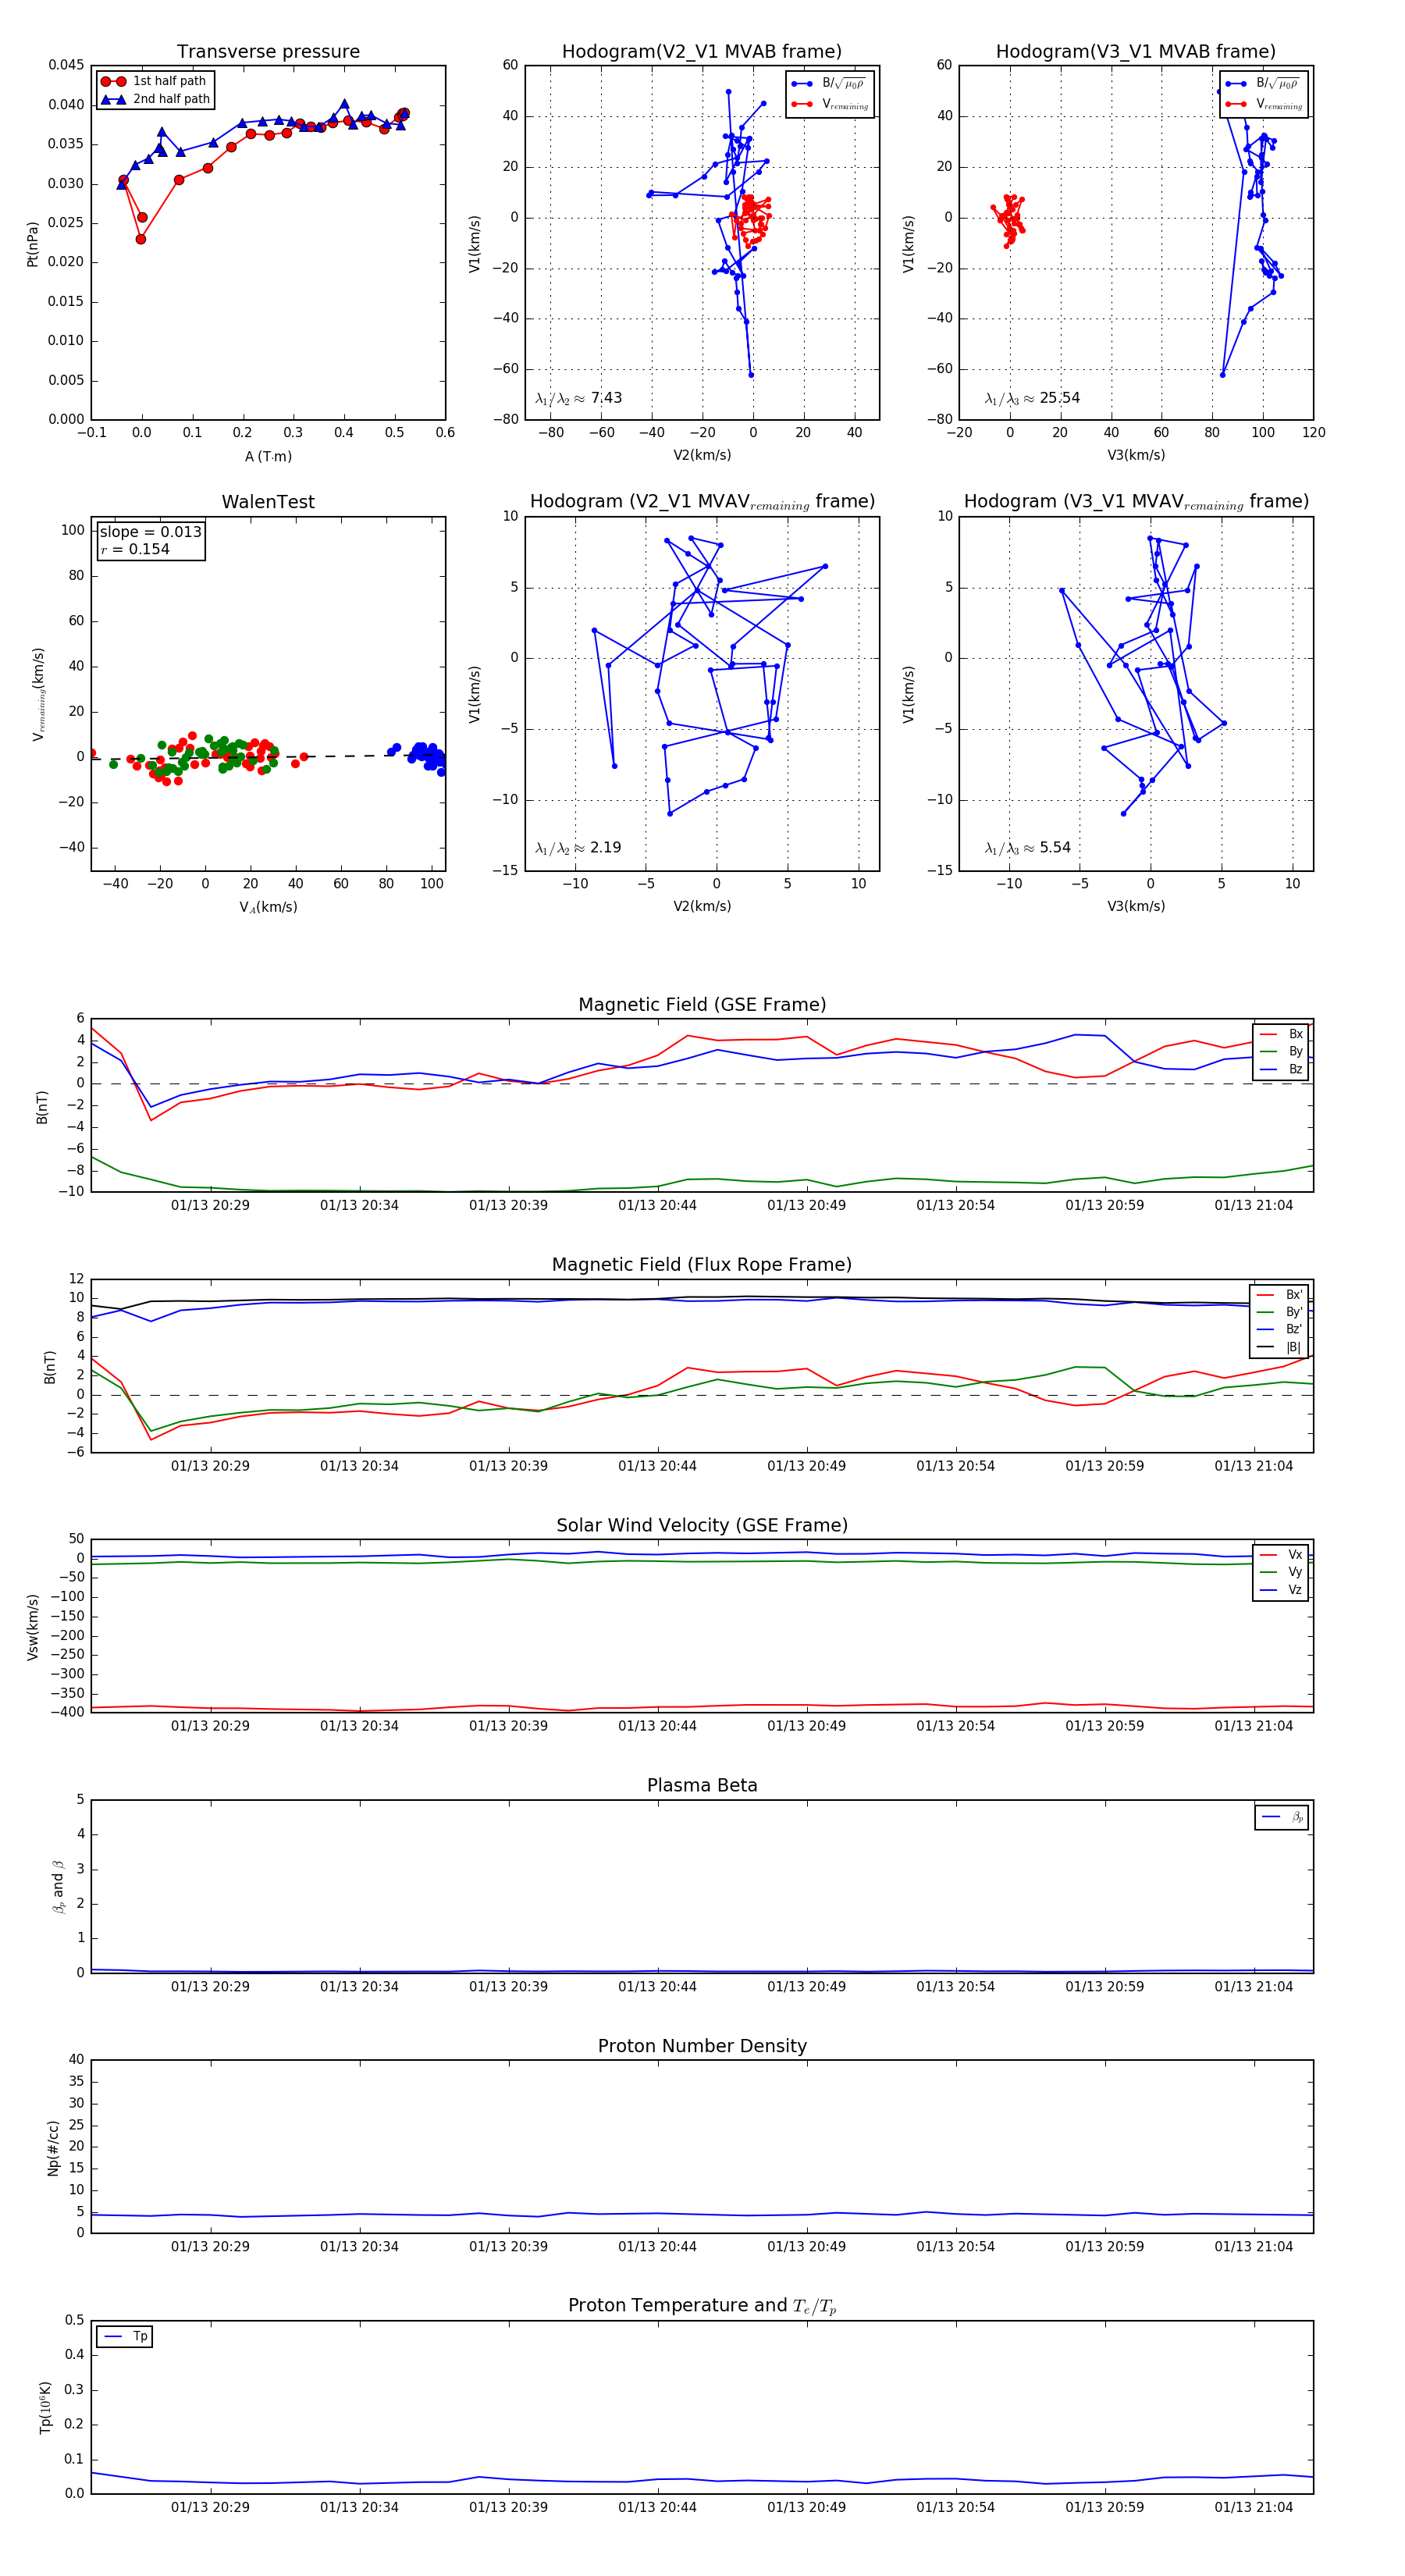This screenshot has height=2576, width=1405.
Task: Select the Bz' legend entry in Flux Rope plot
Action: pyautogui.click(x=1281, y=1330)
